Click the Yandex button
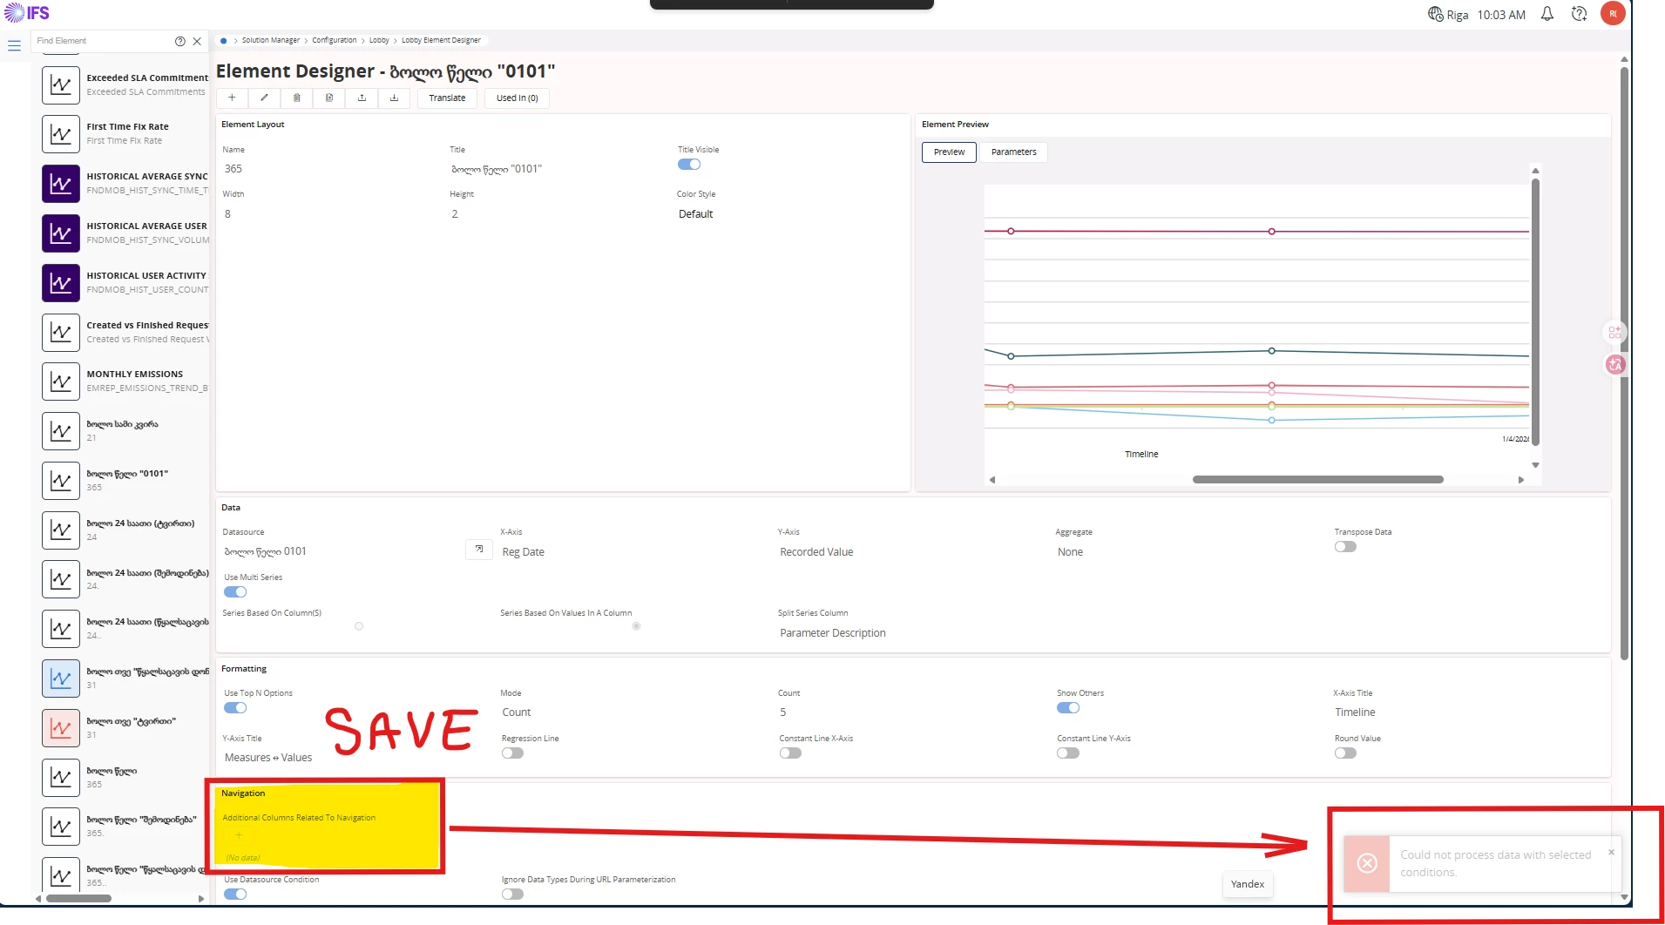Viewport: 1665px width, 925px height. 1248,884
